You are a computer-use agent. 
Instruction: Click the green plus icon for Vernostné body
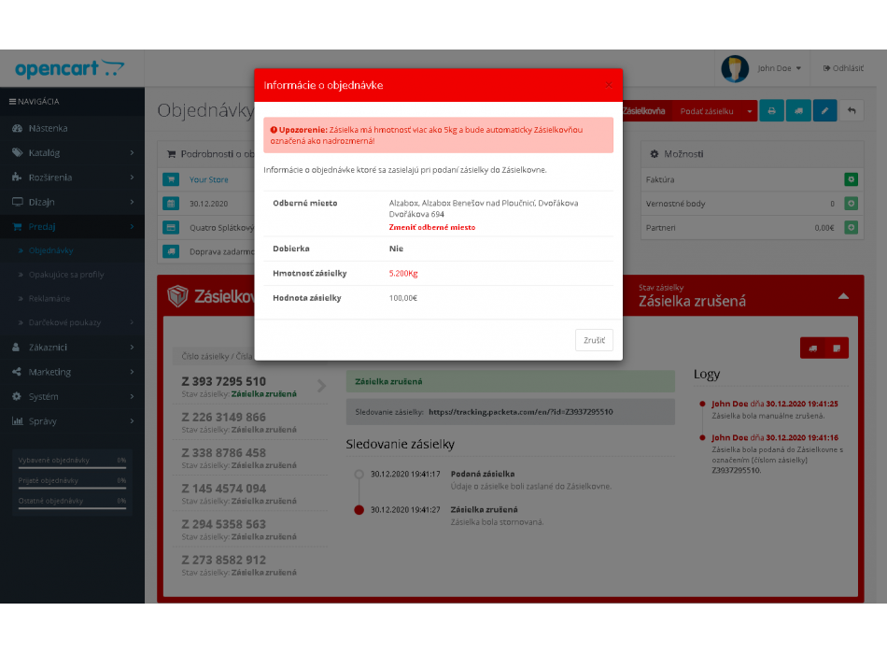[x=851, y=204]
